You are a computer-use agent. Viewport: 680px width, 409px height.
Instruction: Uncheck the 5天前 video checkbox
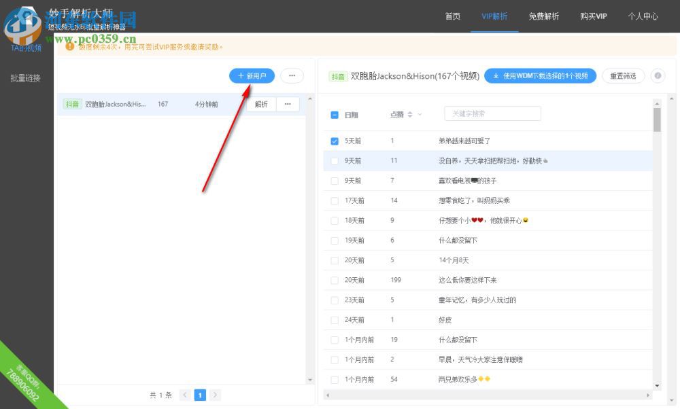click(335, 141)
